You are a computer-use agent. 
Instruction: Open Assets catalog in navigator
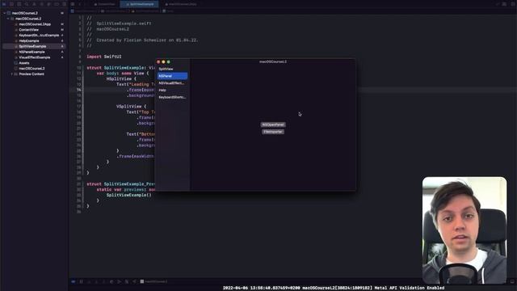[24, 63]
